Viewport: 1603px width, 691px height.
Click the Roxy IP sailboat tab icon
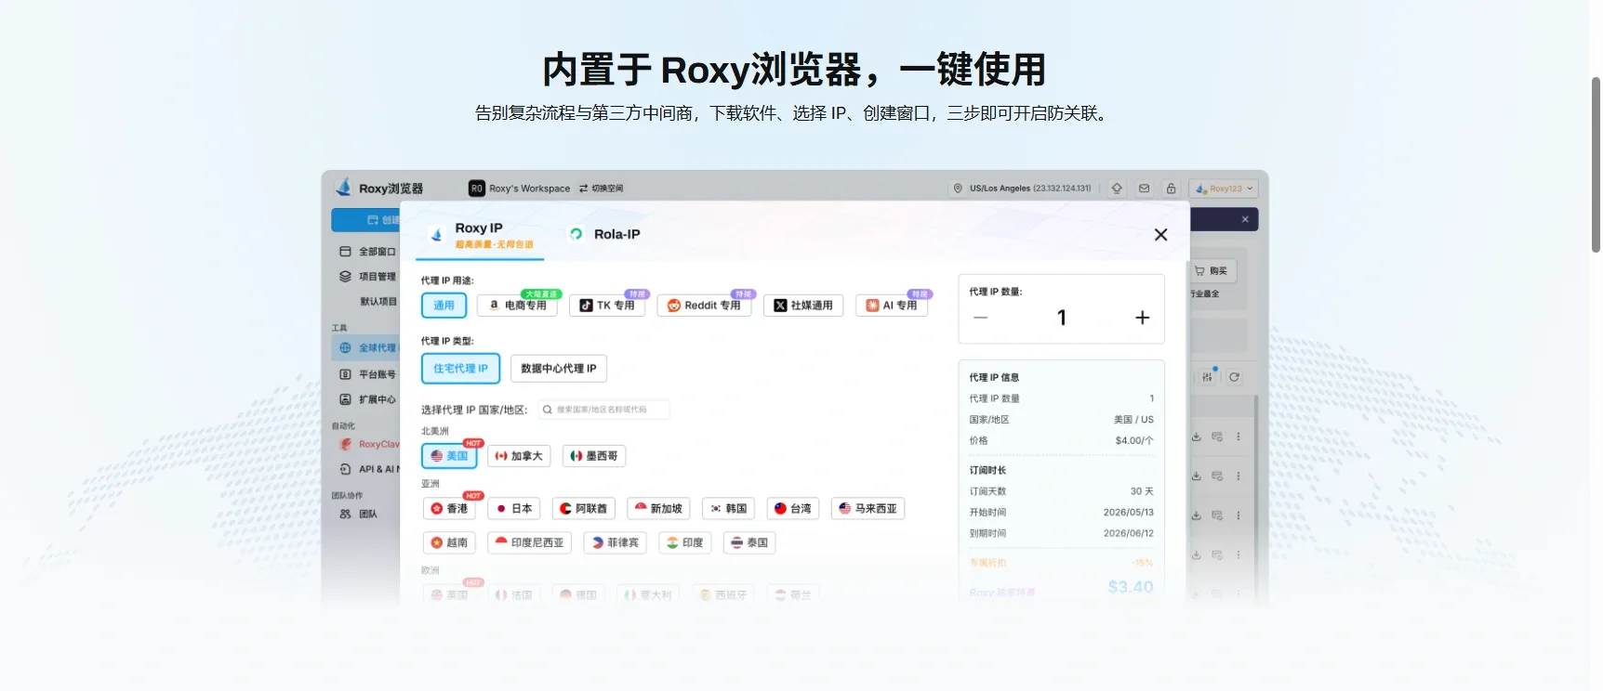coord(436,234)
